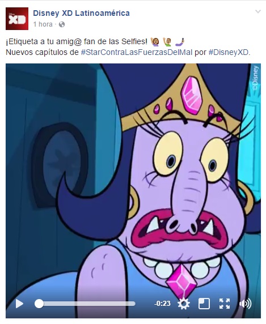Mute the video volume
The width and height of the screenshot is (266, 324).
(246, 304)
